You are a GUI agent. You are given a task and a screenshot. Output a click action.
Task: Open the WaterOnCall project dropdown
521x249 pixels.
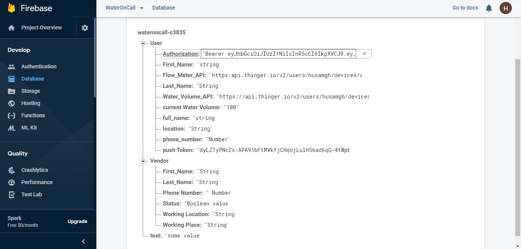pos(124,8)
